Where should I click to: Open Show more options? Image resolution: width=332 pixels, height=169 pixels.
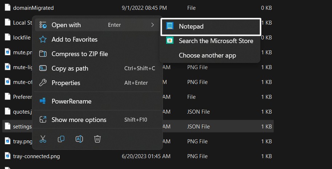tap(79, 120)
